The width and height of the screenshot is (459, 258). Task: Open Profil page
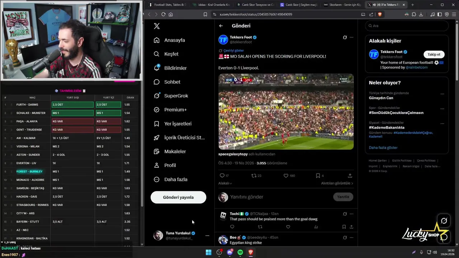point(165,166)
